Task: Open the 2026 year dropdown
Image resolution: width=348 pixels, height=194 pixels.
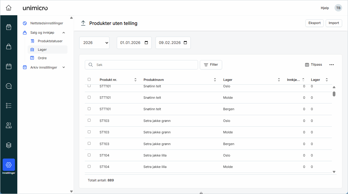Action: click(x=94, y=43)
